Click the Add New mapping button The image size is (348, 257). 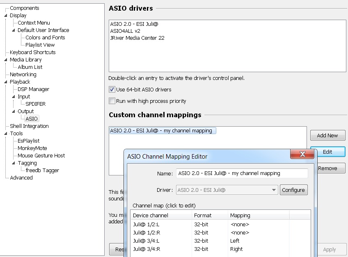tap(327, 135)
